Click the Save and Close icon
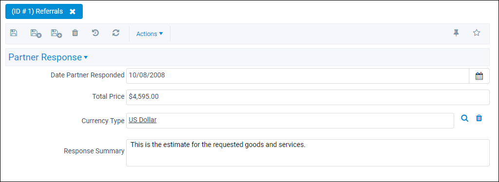 click(x=36, y=33)
